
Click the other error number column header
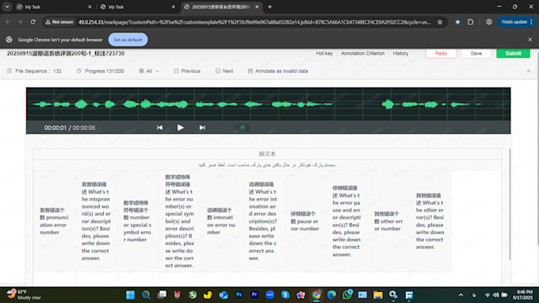point(388,221)
